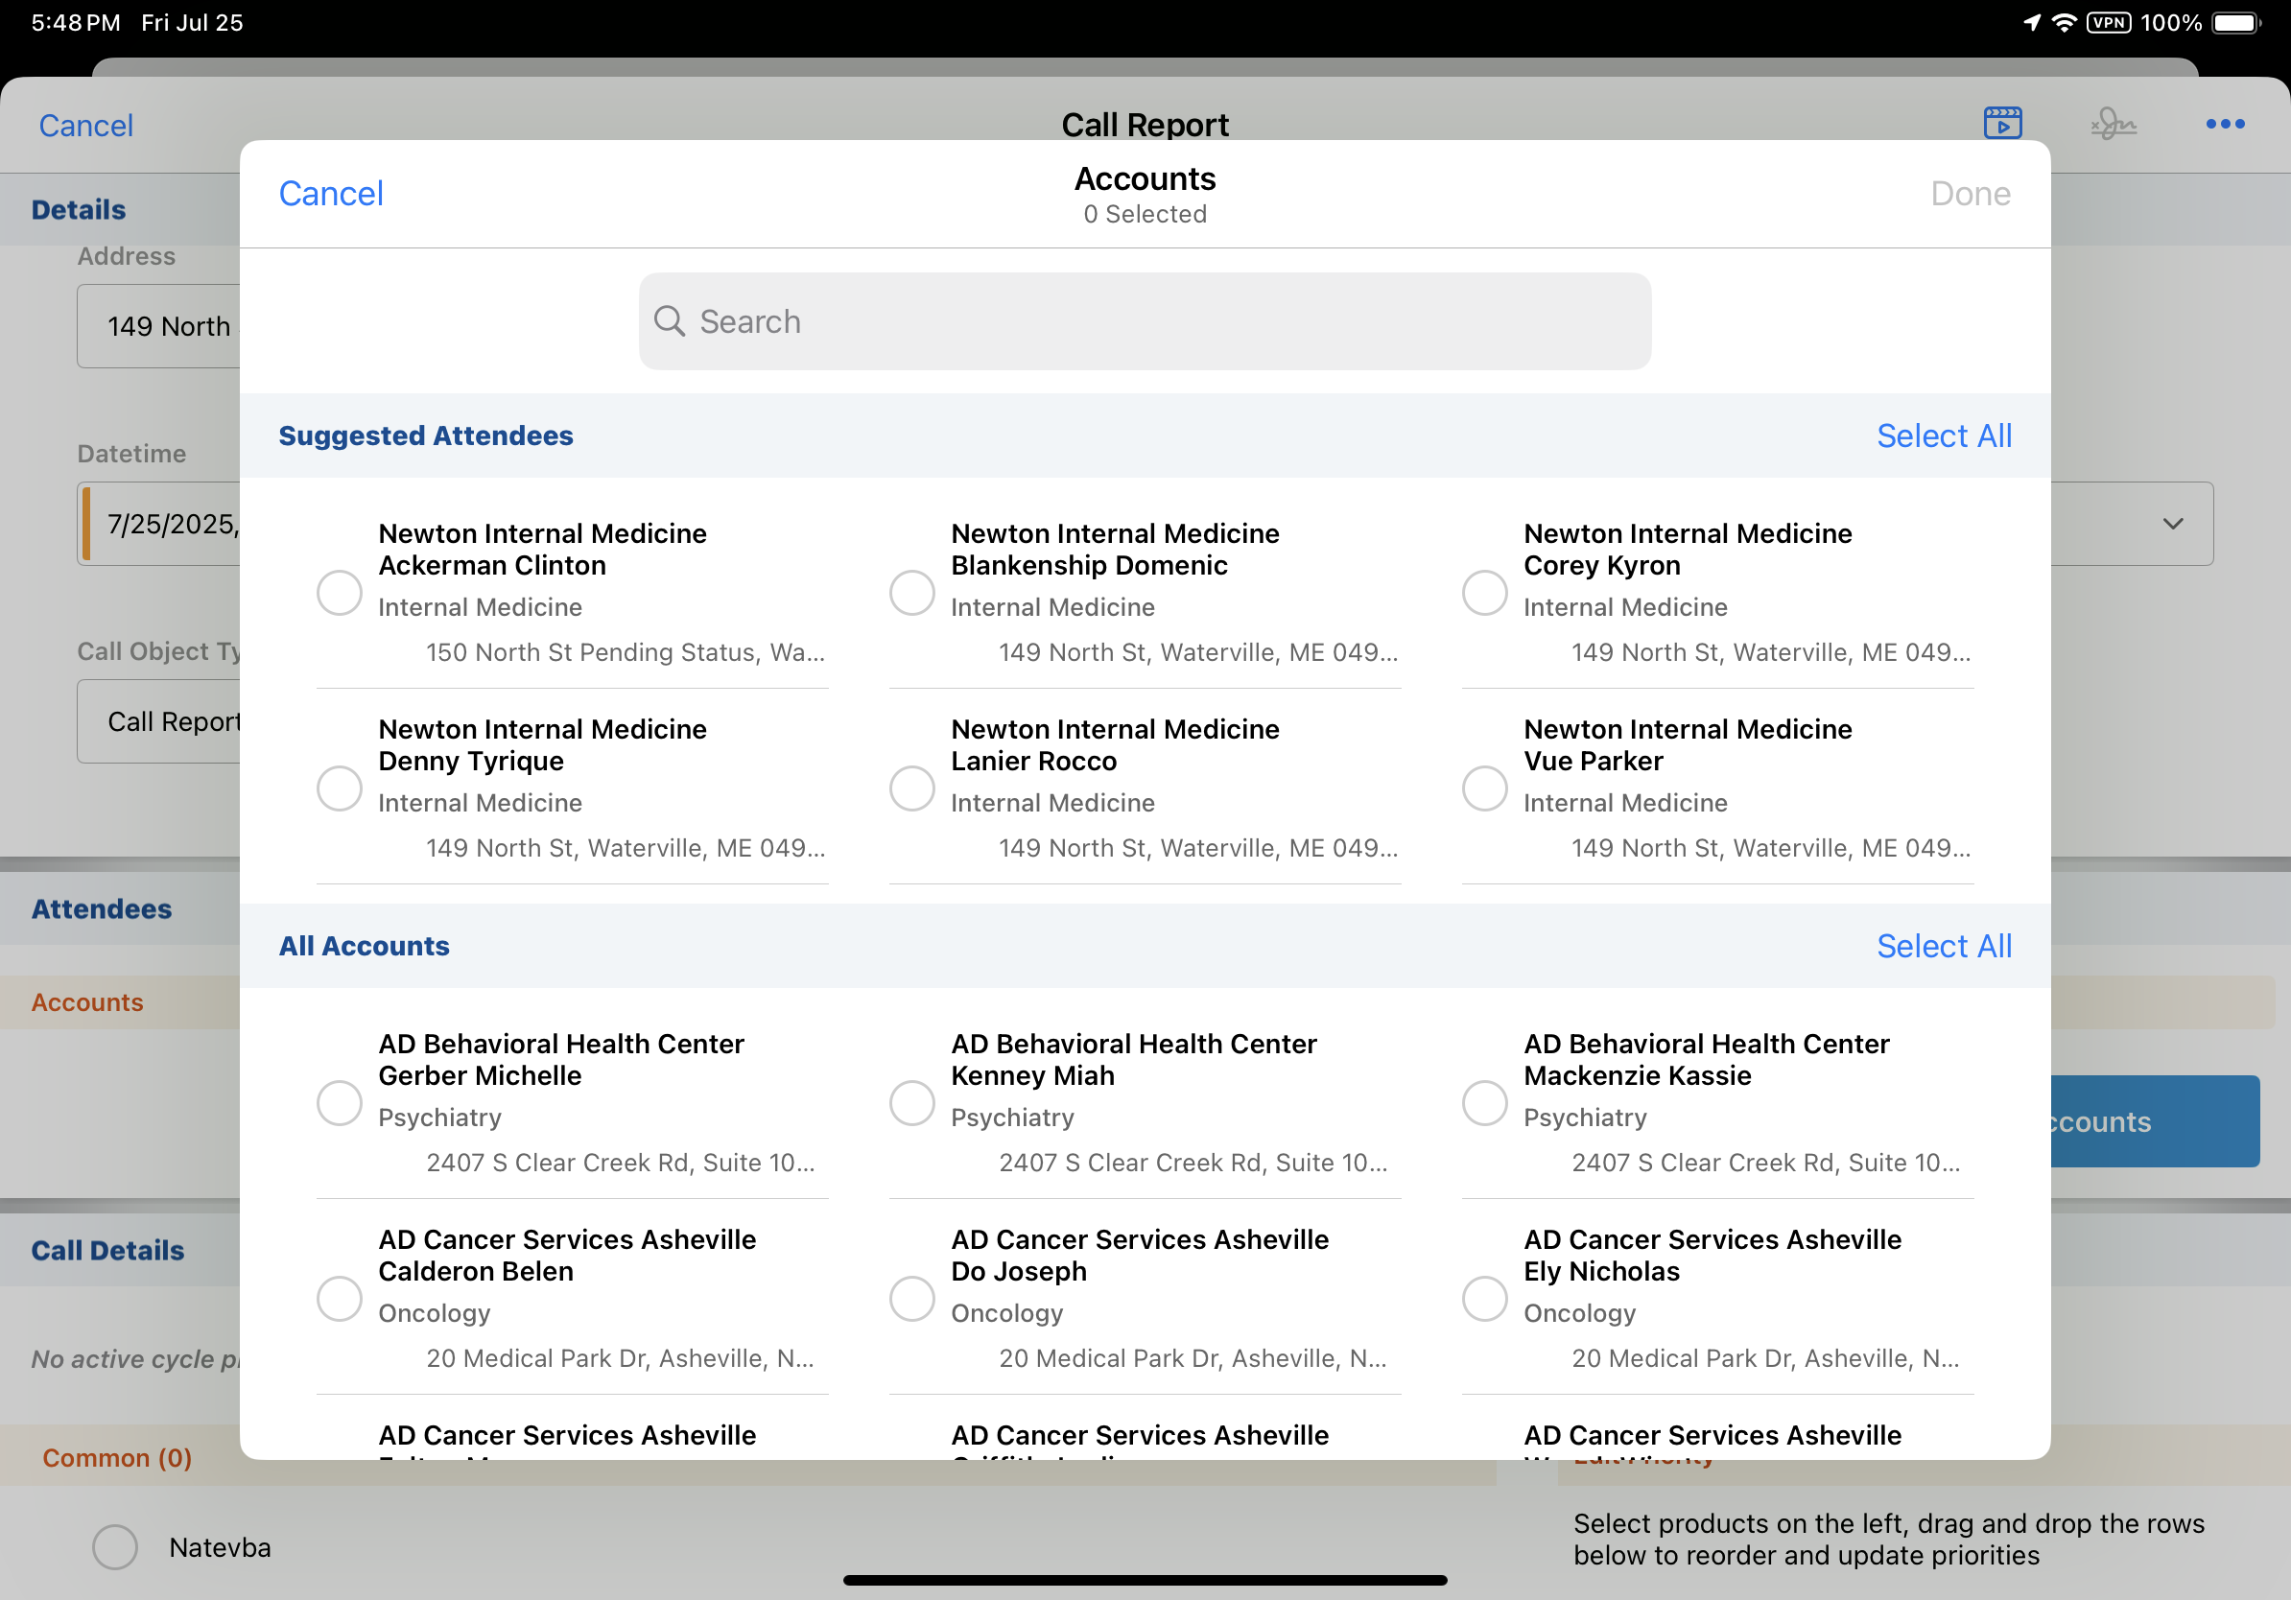Open the Accounts section under Attendees
The width and height of the screenshot is (2291, 1600).
point(88,1002)
